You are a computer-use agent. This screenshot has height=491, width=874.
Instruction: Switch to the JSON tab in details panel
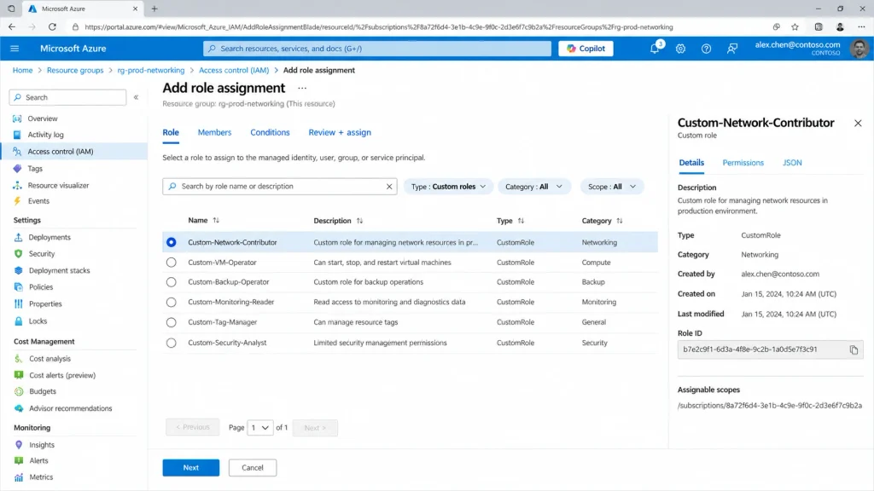(792, 163)
